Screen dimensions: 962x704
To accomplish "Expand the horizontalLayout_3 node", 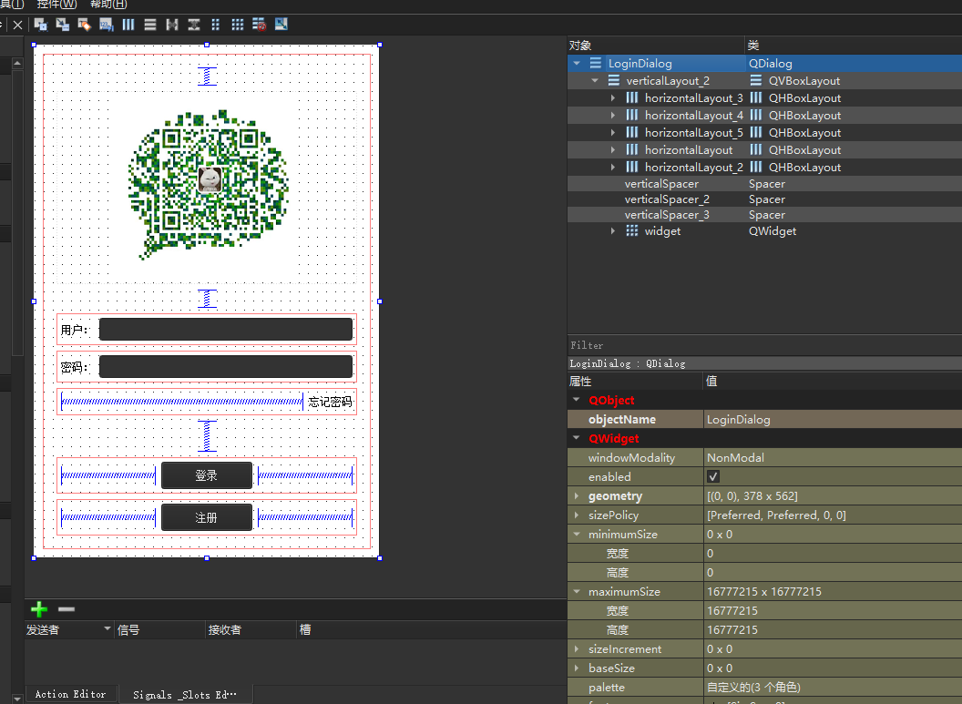I will click(x=613, y=97).
